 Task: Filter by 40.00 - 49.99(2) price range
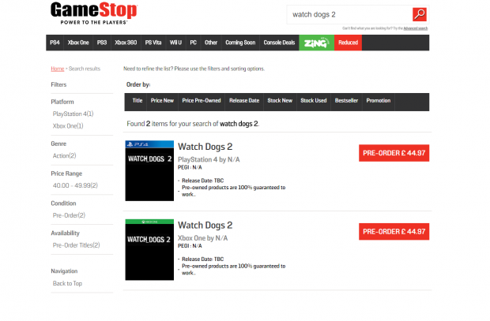coord(75,185)
